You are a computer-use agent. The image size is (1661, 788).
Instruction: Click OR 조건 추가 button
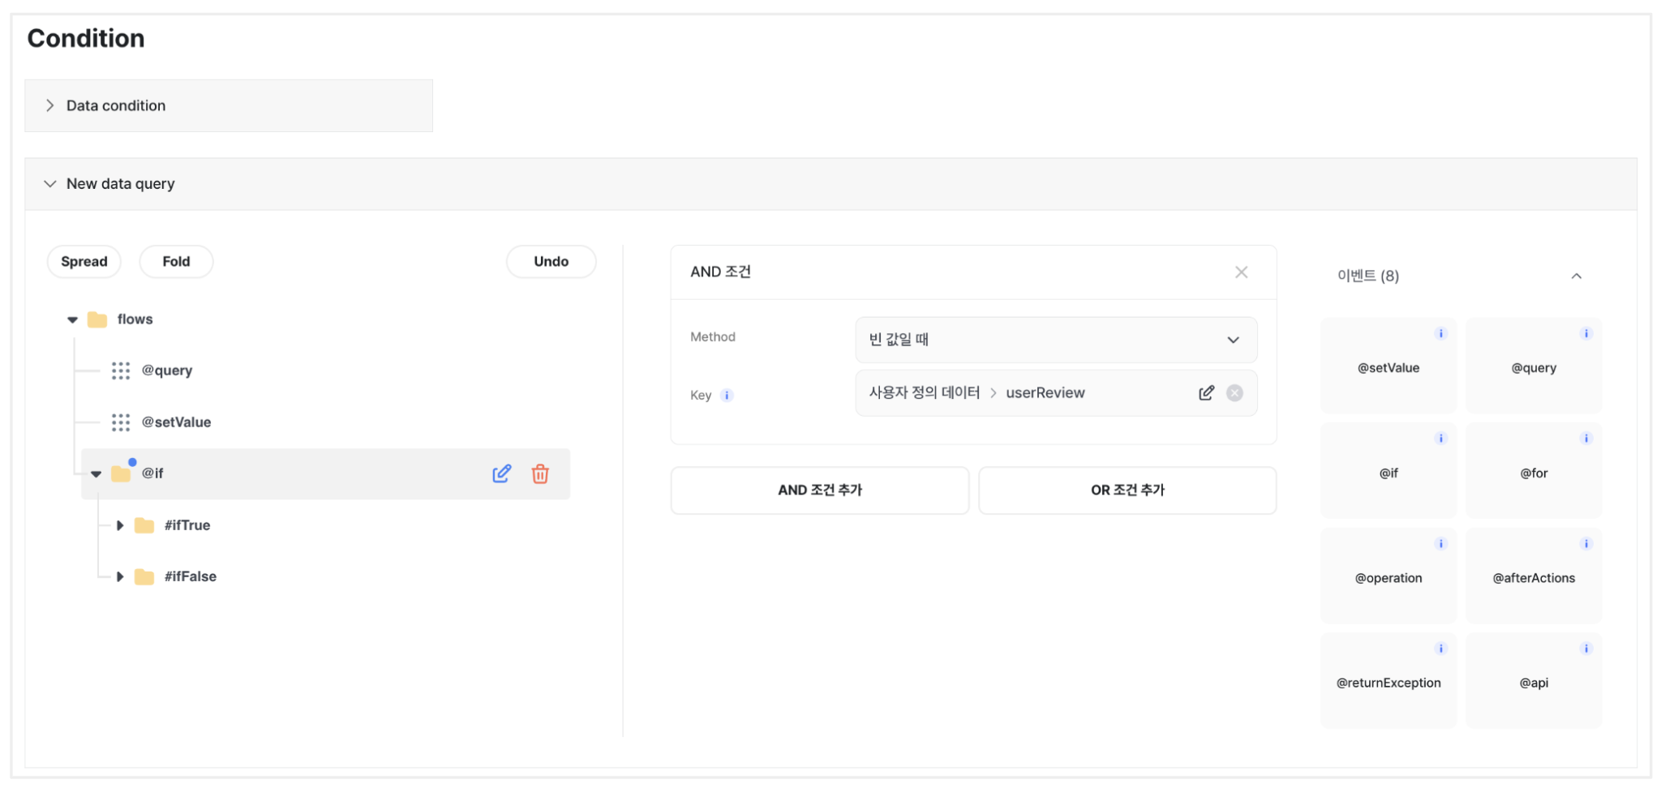click(1127, 490)
